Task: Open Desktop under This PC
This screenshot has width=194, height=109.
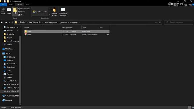Action: point(9,61)
